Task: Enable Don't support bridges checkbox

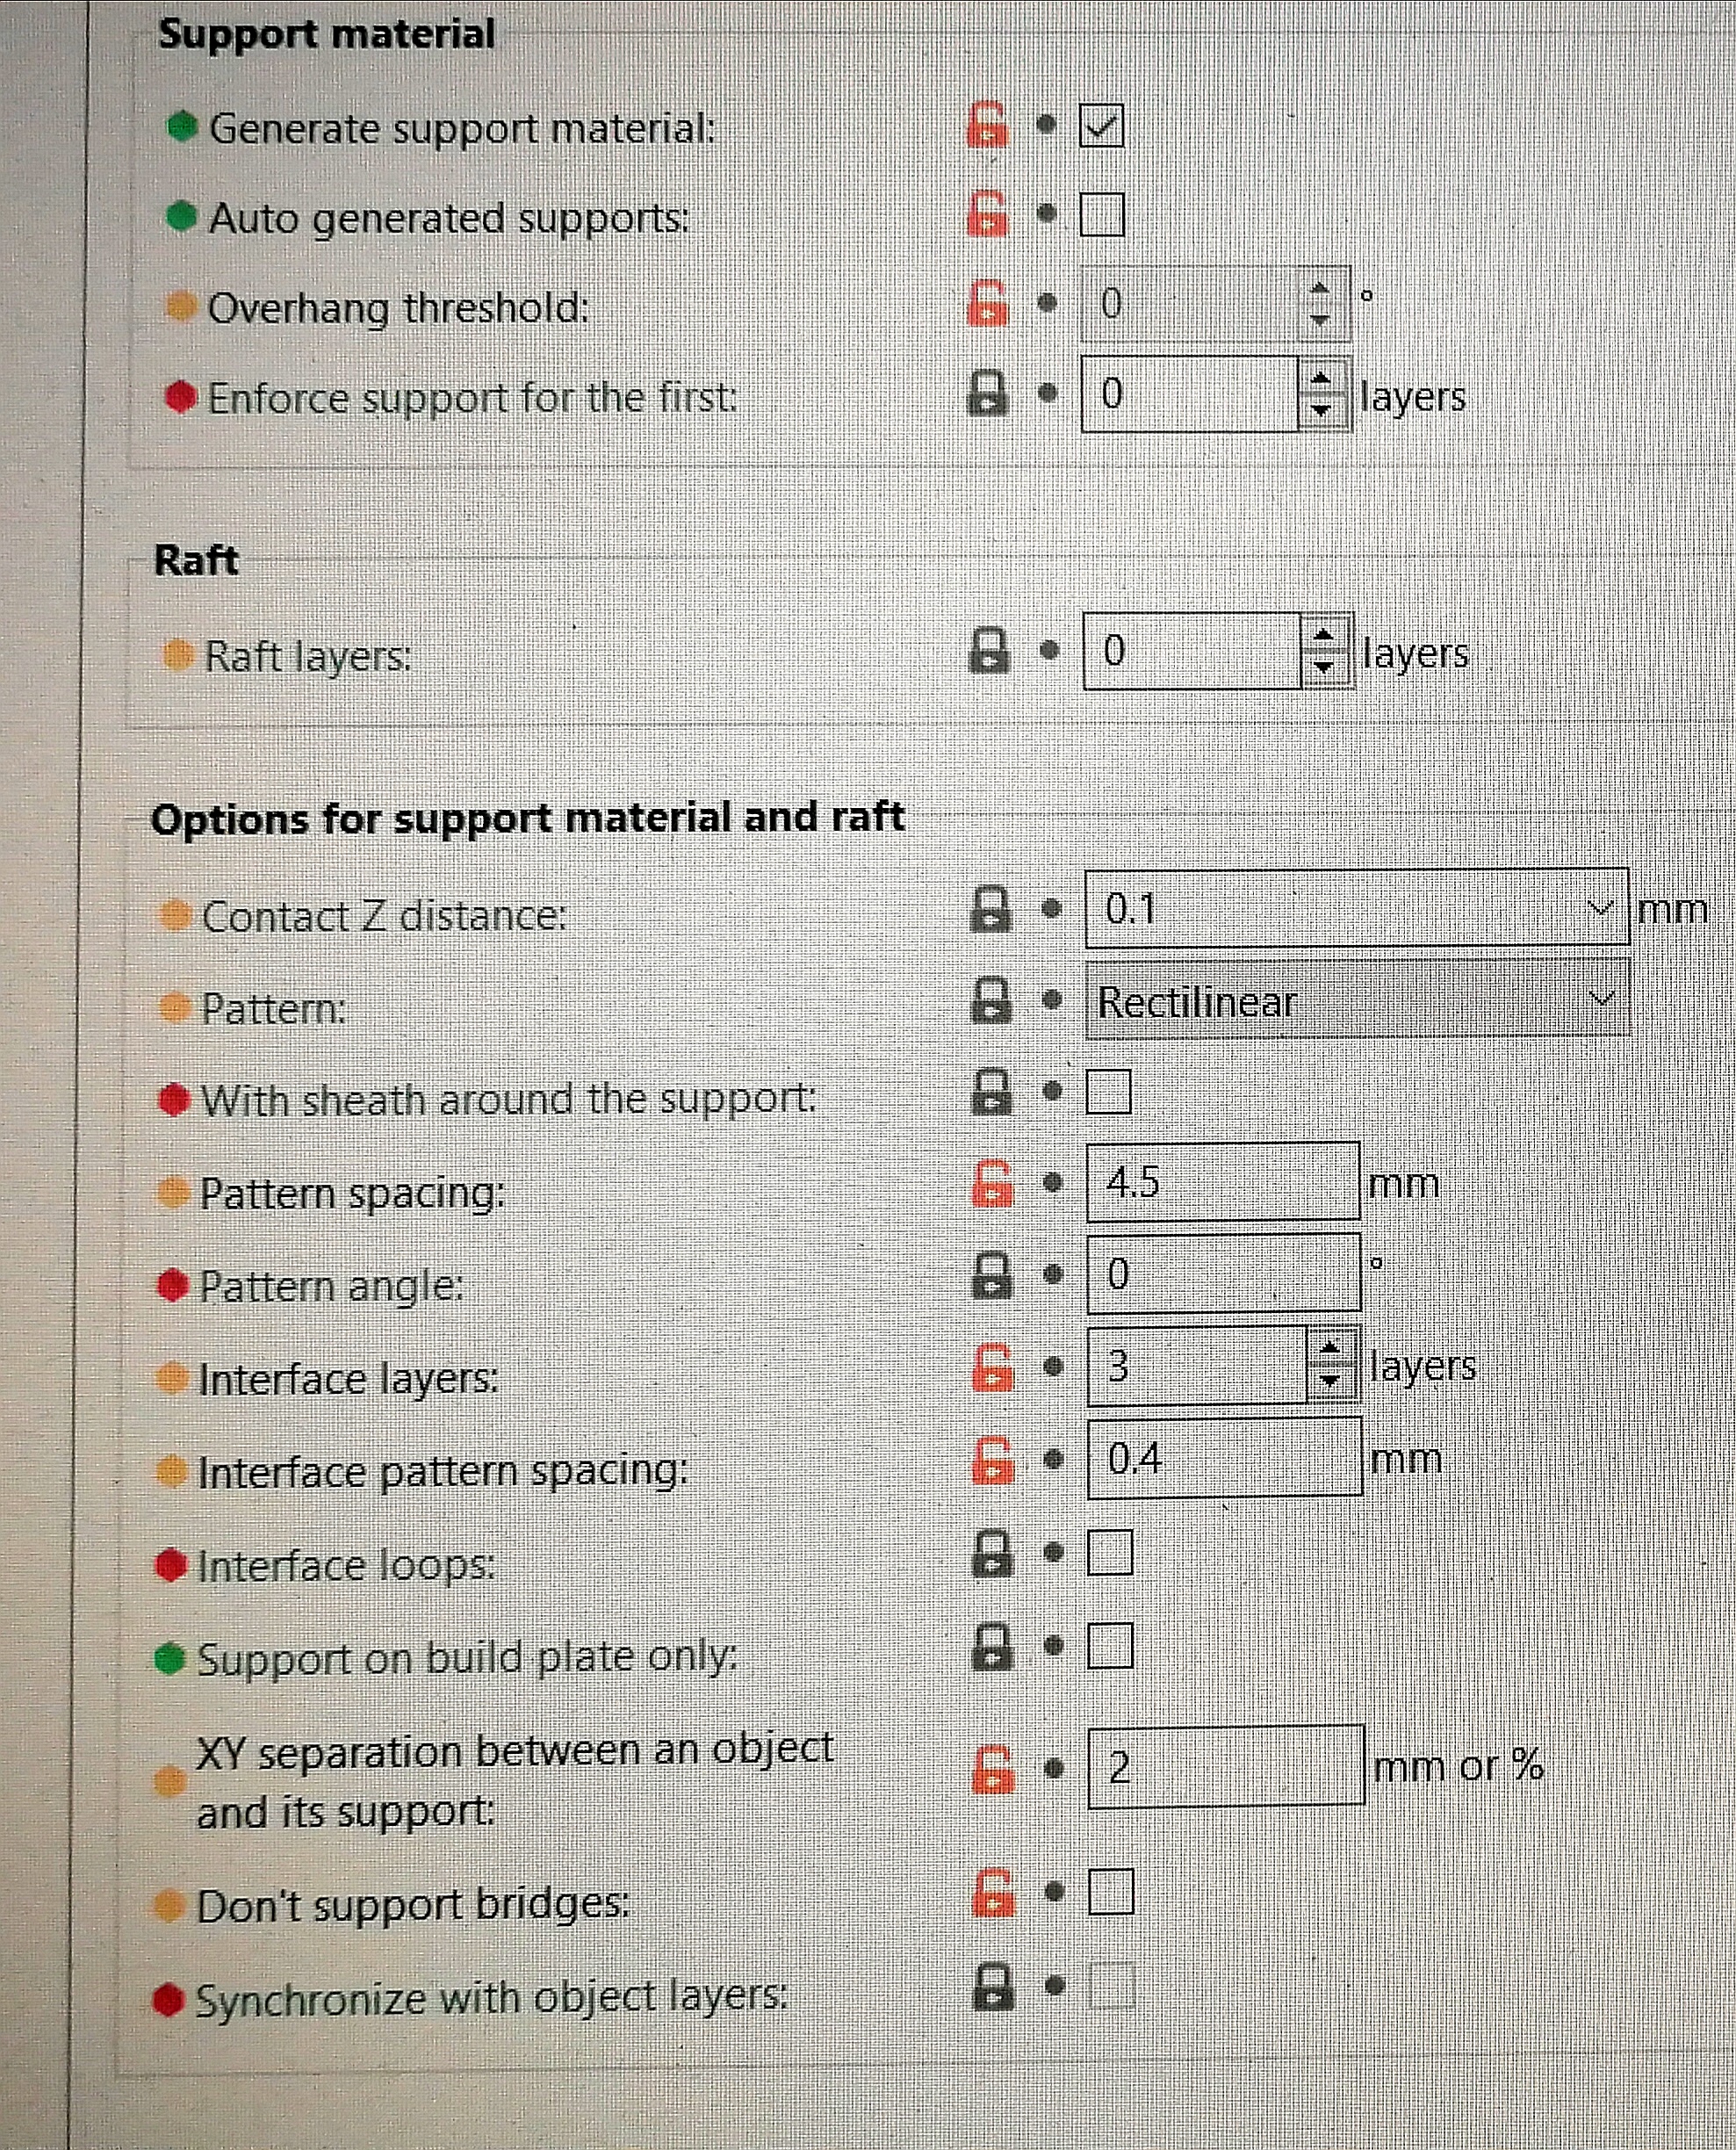Action: tap(1111, 1891)
